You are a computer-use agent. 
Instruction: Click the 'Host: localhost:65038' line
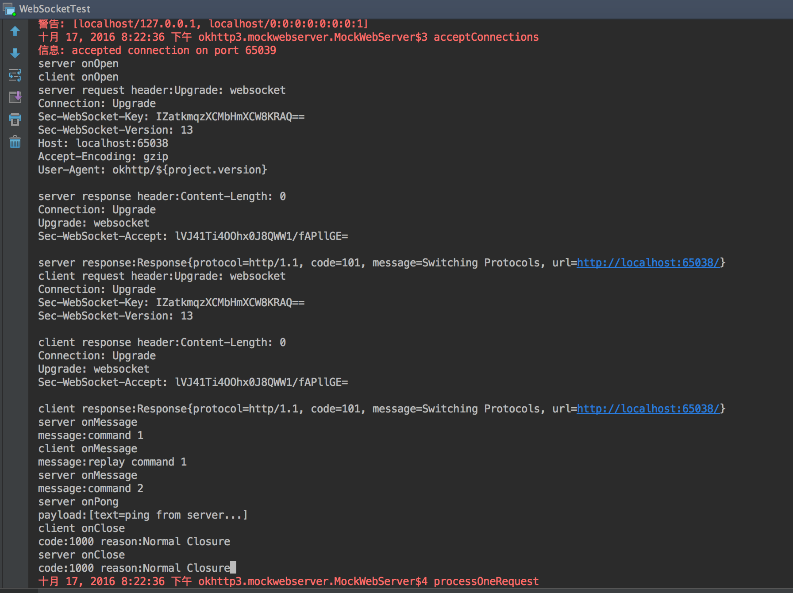[x=103, y=143]
